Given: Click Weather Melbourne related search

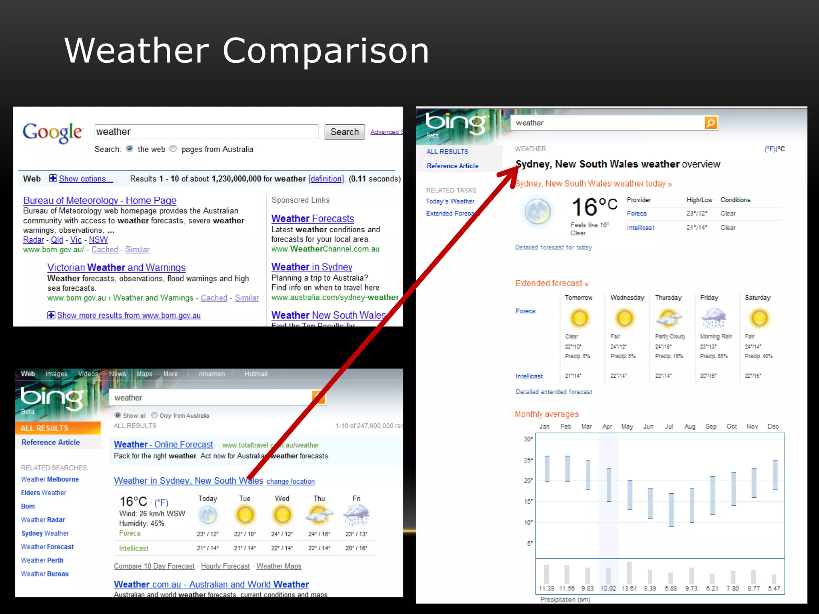Looking at the screenshot, I should (x=50, y=479).
